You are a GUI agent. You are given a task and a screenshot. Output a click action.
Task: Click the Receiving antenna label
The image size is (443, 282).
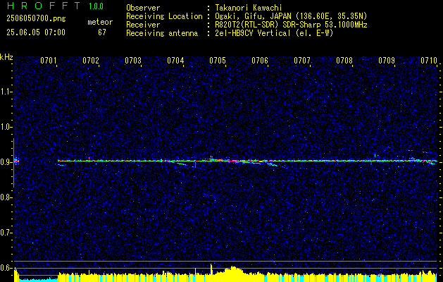(162, 33)
